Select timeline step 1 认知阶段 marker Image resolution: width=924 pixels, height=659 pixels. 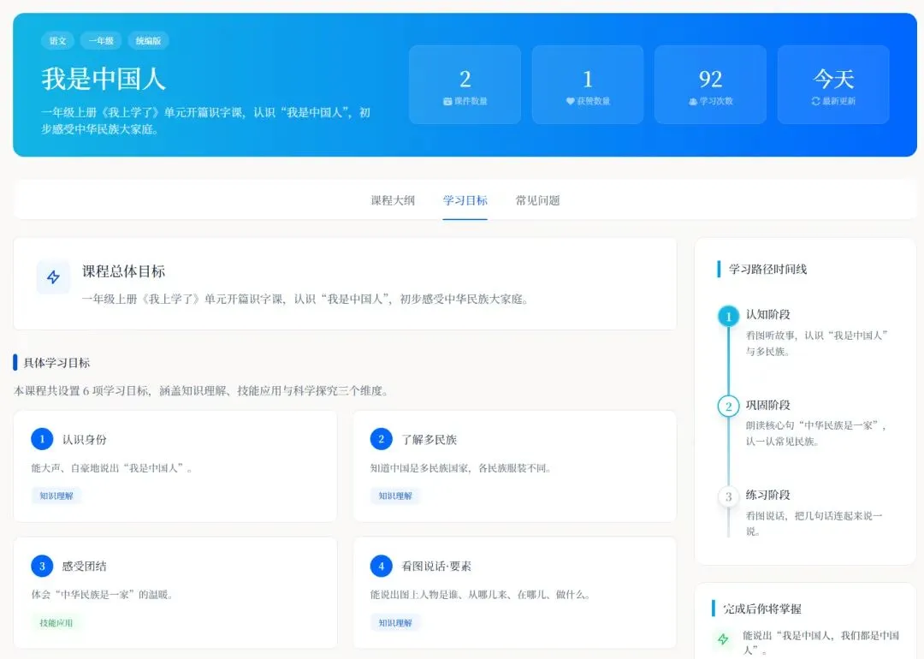coord(728,317)
